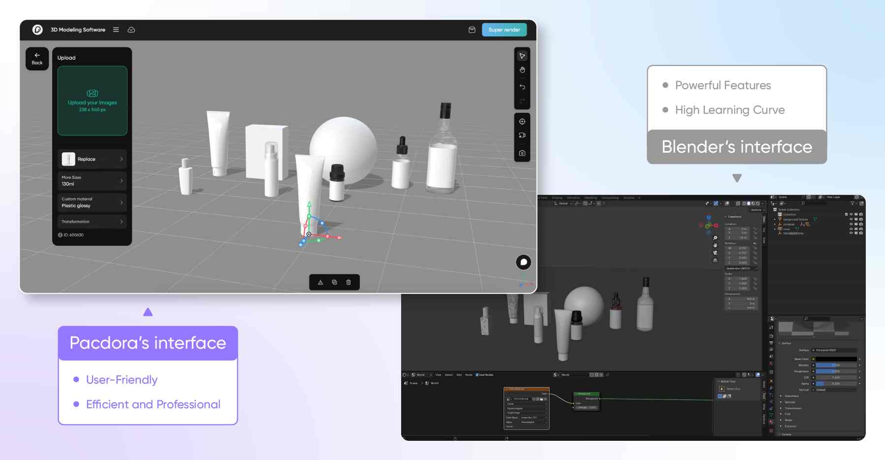Expand the Subsurface section in Blender
Screen dimensions: 885x460
click(791, 396)
